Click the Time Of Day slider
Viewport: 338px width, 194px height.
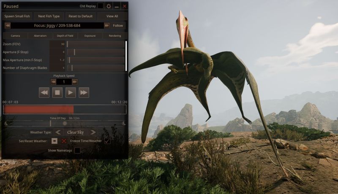click(x=65, y=124)
